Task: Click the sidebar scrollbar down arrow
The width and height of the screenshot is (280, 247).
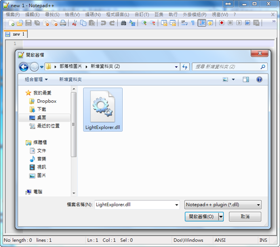Action: [74, 193]
